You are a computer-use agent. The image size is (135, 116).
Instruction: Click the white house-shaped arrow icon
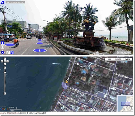click(97, 53)
